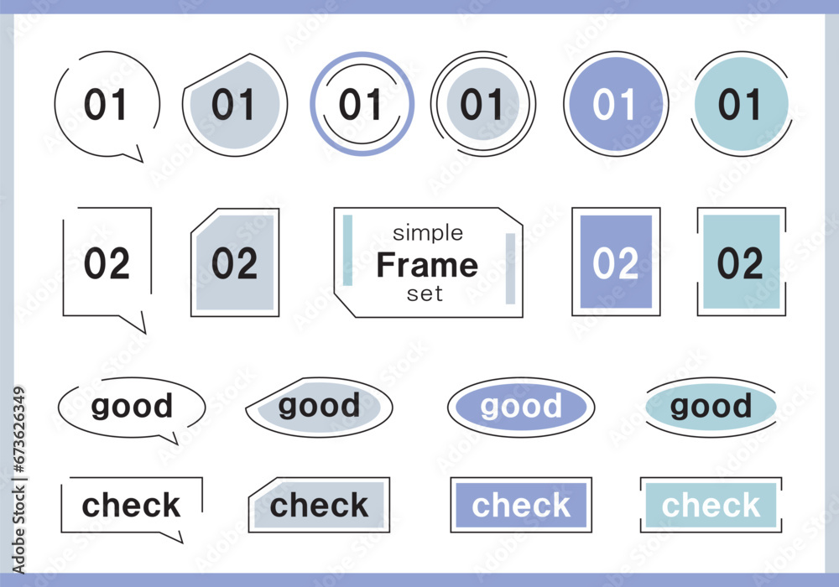The width and height of the screenshot is (839, 587).
Task: Click the white speech bubble check label
Action: [132, 508]
